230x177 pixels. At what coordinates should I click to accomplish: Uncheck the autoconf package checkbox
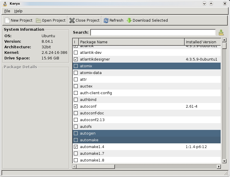click(76, 106)
